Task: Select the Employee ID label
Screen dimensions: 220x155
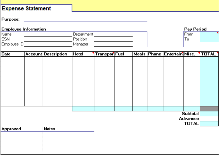Action: coord(12,44)
